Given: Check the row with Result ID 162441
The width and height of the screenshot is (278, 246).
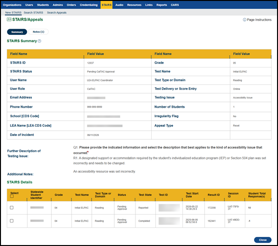Looking at the screenshot, I should click(x=12, y=221).
